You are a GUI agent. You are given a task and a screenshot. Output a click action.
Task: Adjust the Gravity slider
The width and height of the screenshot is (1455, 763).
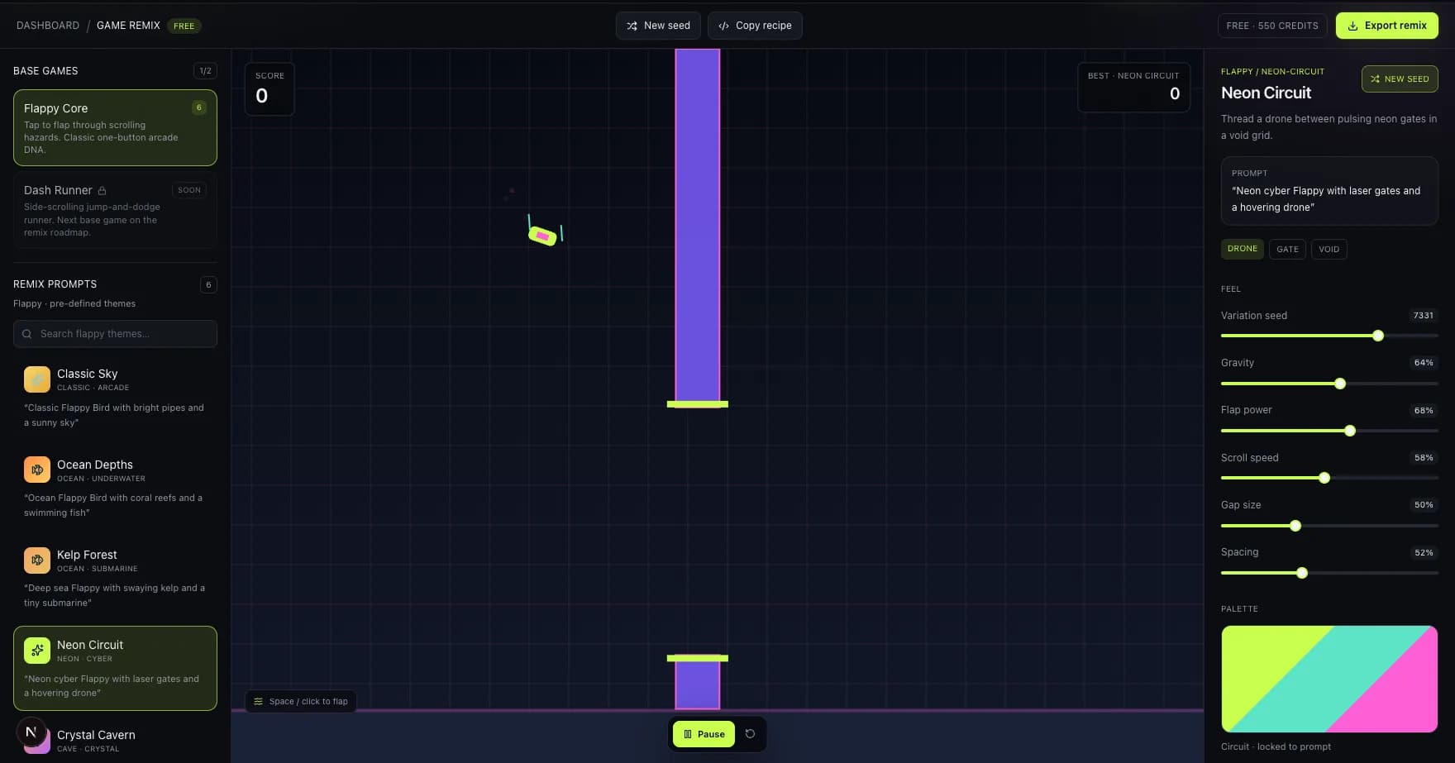tap(1329, 384)
